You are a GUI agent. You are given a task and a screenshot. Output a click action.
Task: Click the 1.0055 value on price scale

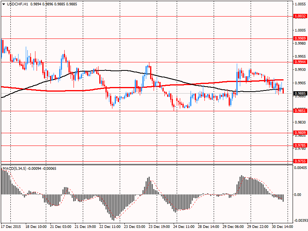coord(300,4)
